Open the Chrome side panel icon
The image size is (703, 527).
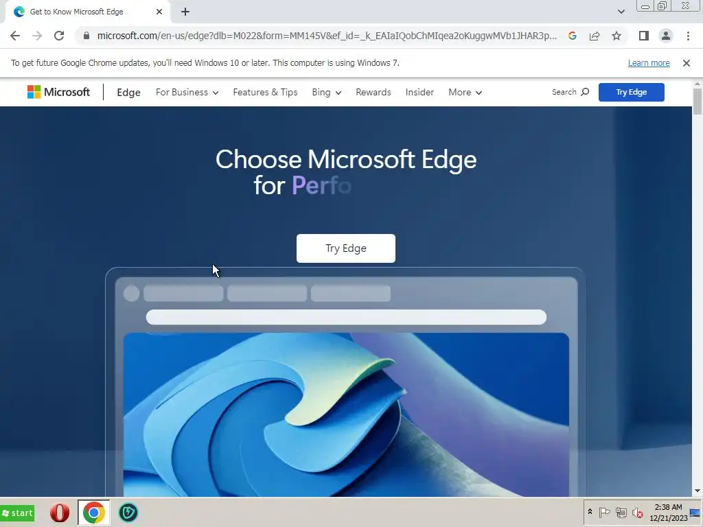pyautogui.click(x=644, y=36)
